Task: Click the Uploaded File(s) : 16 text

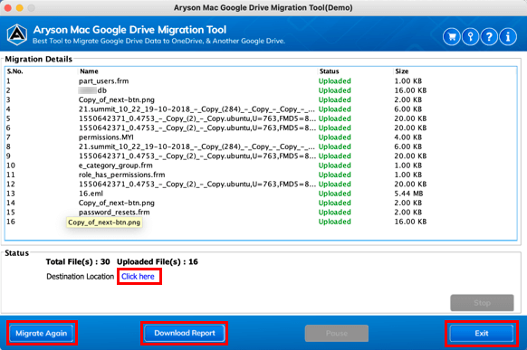Action: click(158, 261)
